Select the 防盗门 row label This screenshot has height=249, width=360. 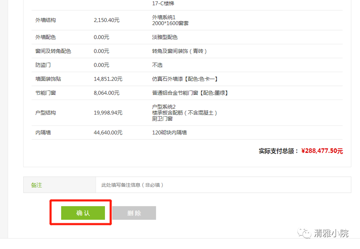pos(43,65)
